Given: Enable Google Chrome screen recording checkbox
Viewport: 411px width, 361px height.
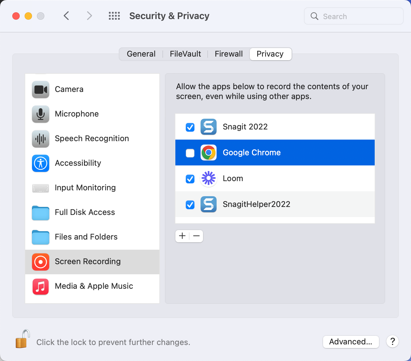Looking at the screenshot, I should tap(190, 153).
